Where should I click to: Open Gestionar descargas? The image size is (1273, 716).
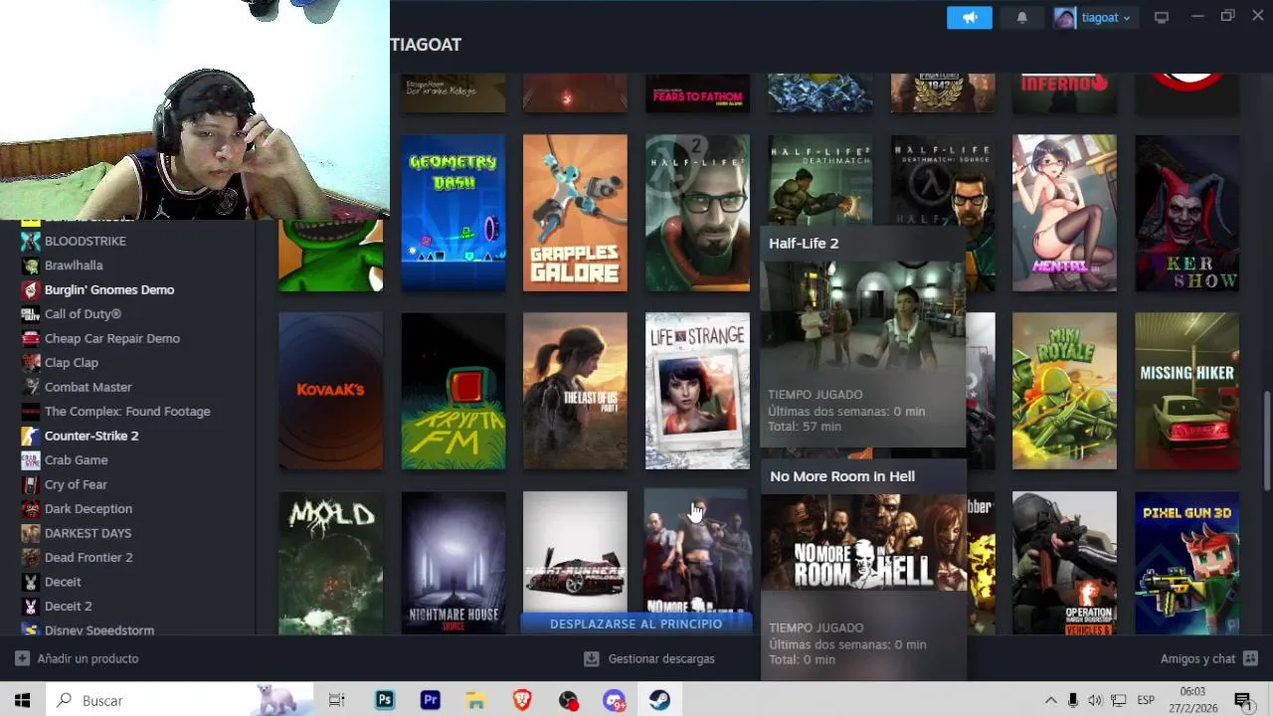pyautogui.click(x=648, y=658)
